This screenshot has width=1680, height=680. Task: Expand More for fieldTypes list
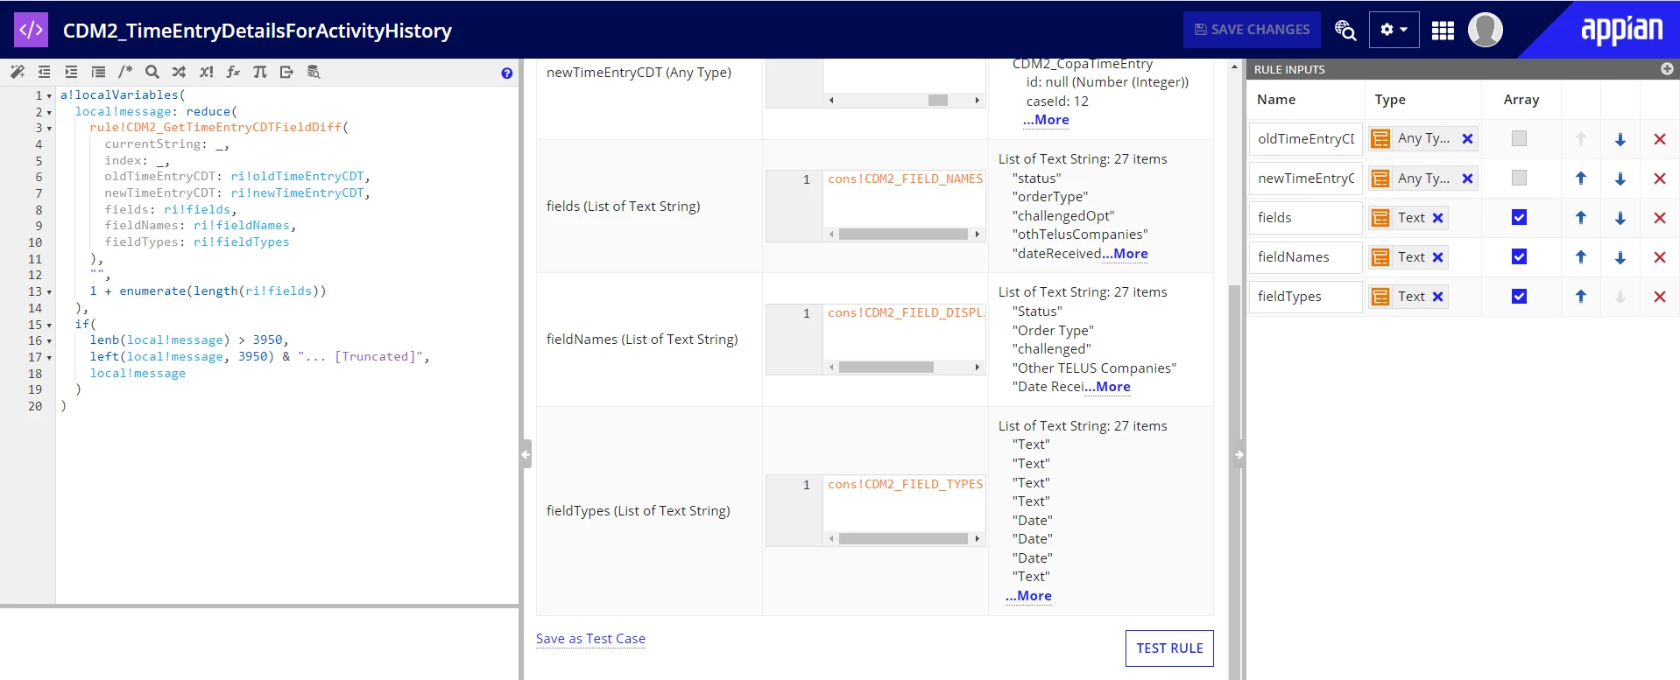pos(1028,596)
